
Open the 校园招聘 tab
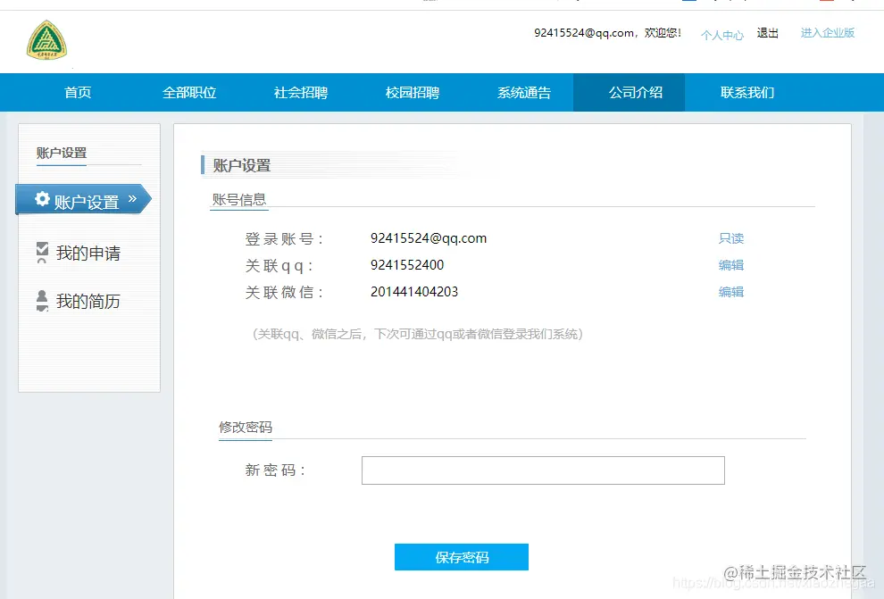coord(413,92)
